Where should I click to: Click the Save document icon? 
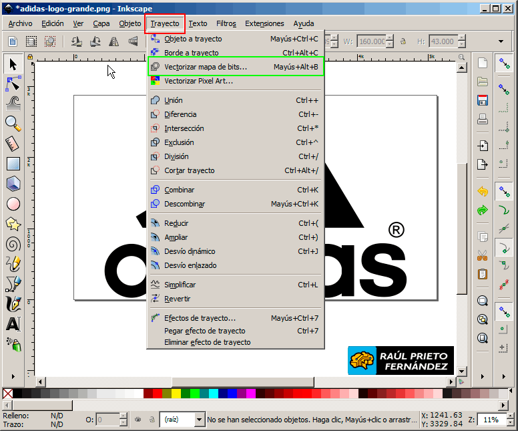[x=483, y=101]
